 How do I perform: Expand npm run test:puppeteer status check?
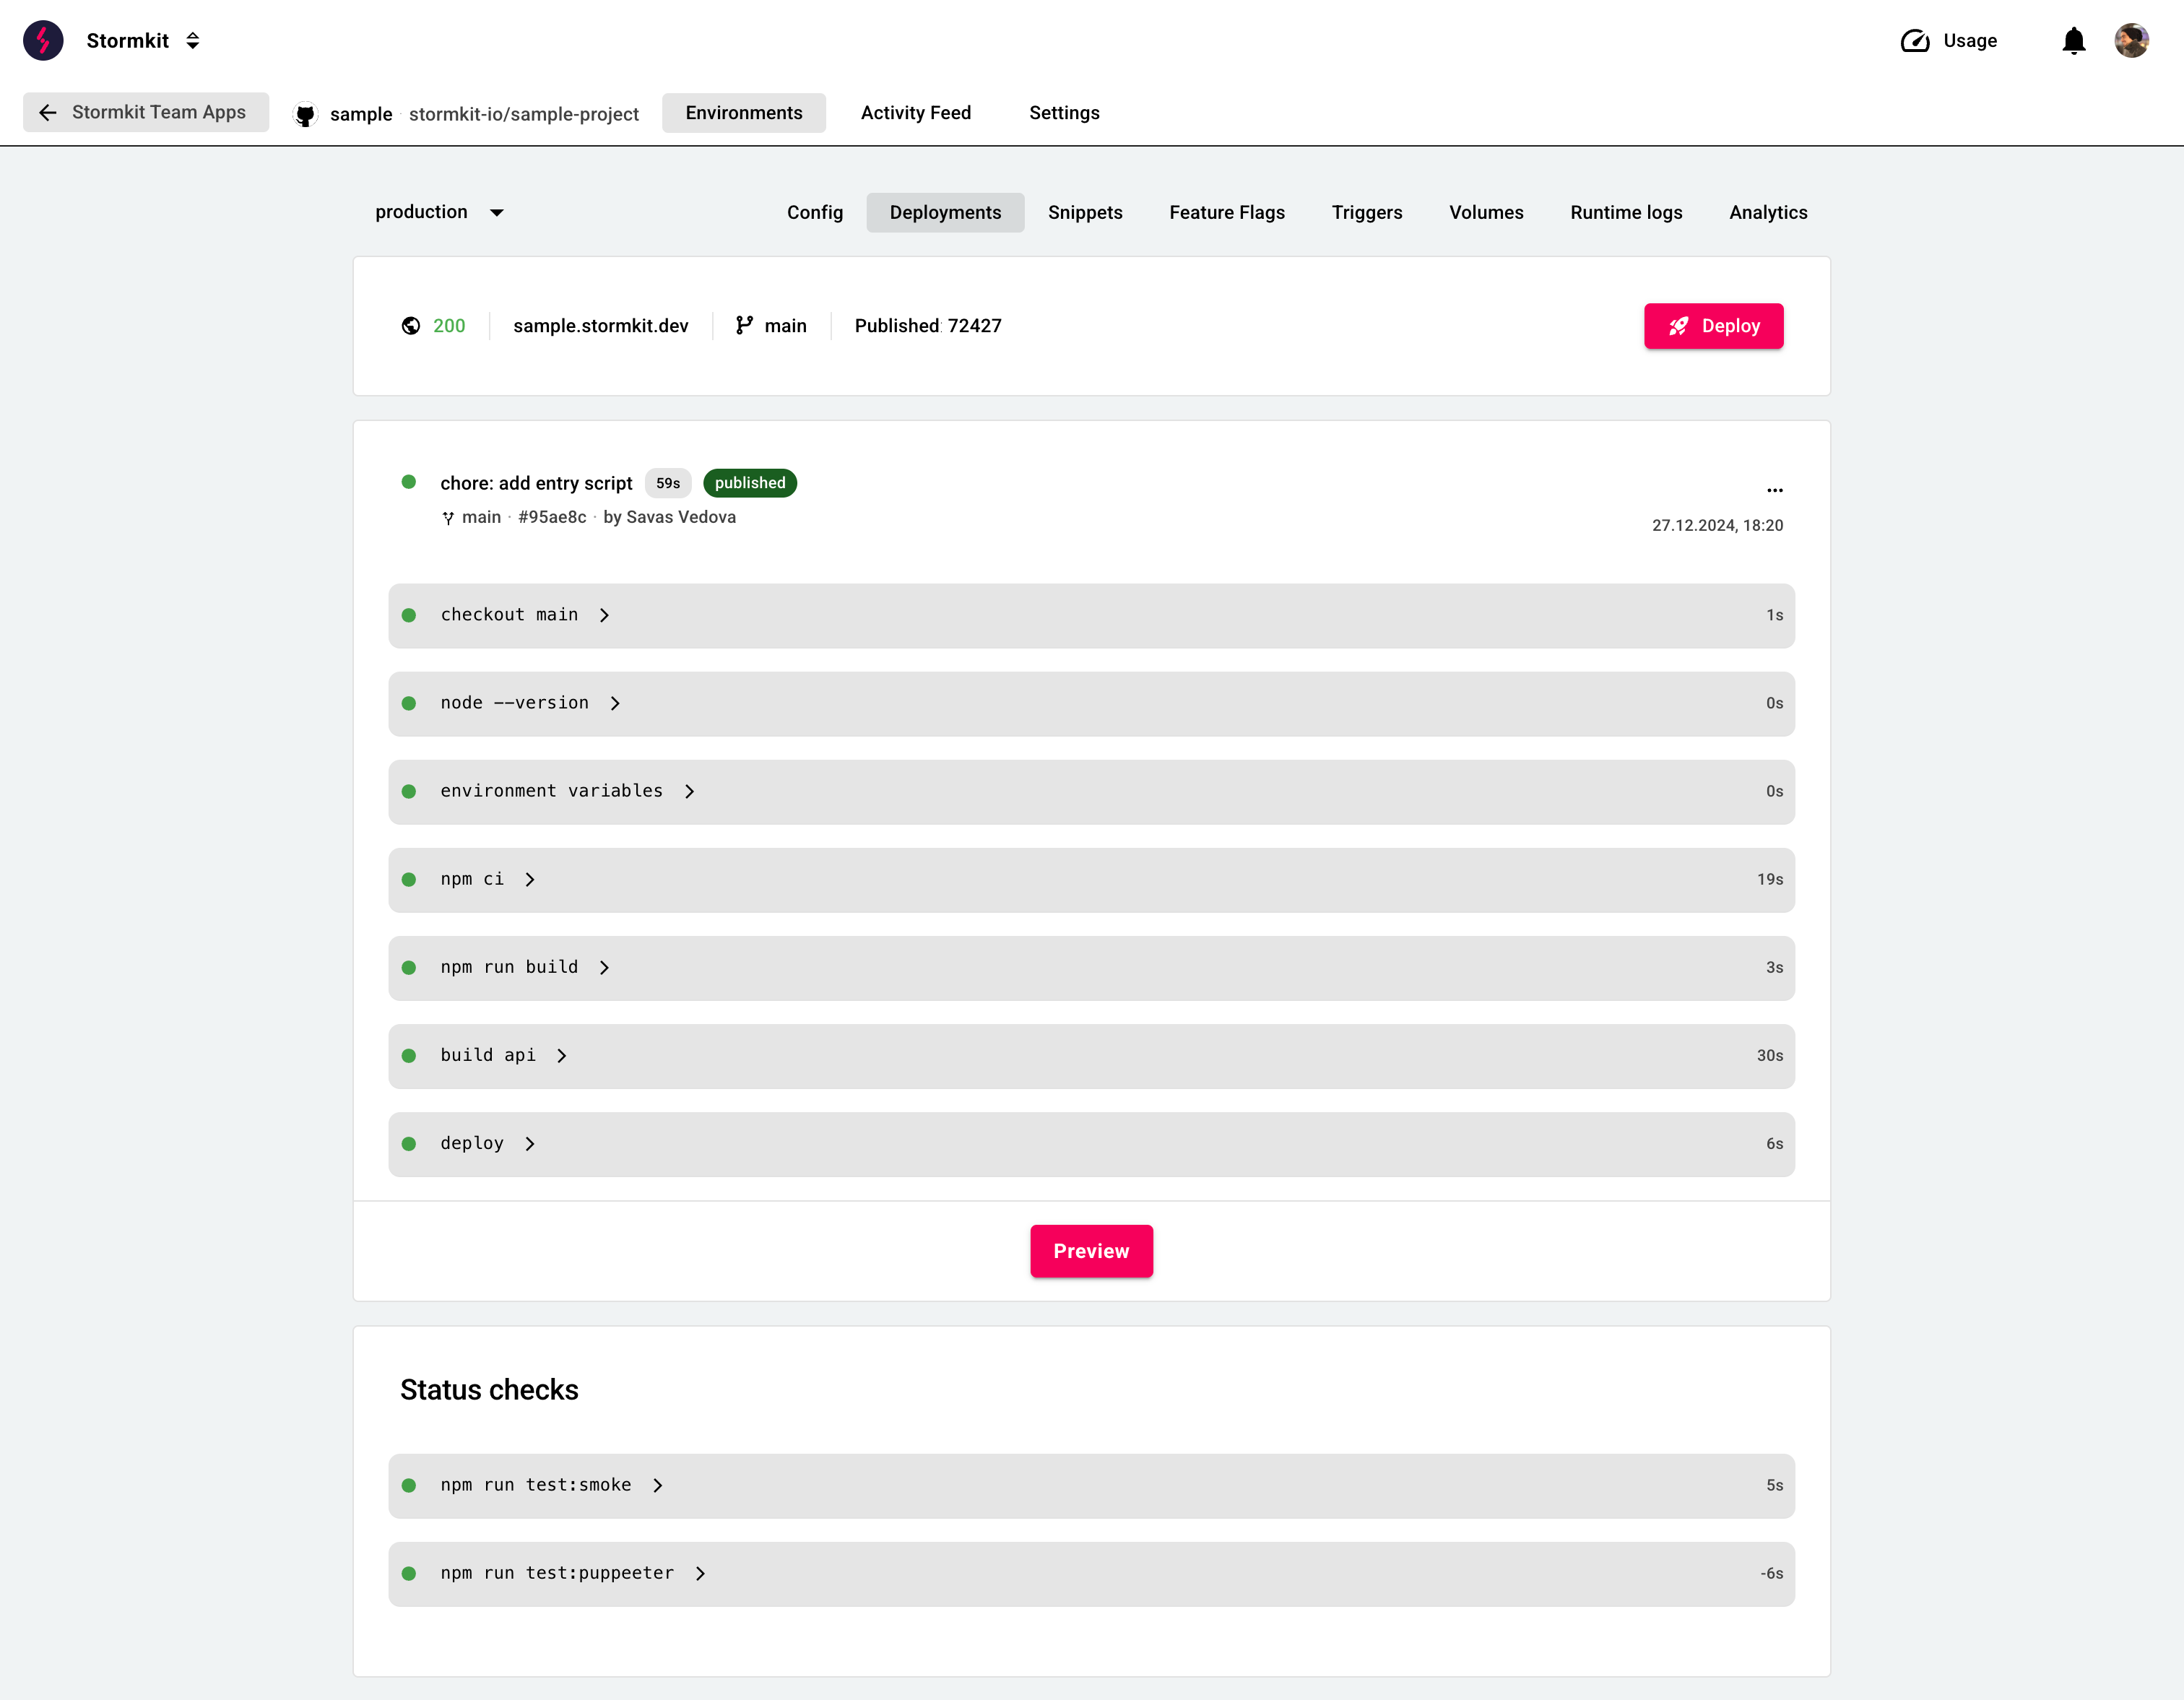tap(1091, 1574)
